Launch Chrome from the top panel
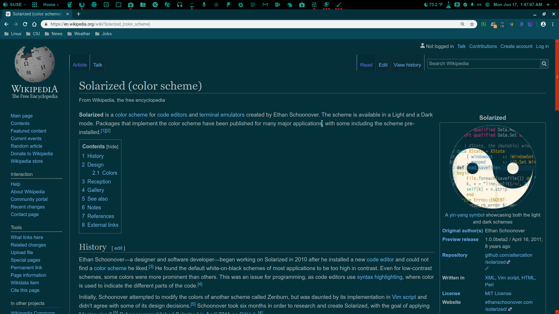 point(94,5)
